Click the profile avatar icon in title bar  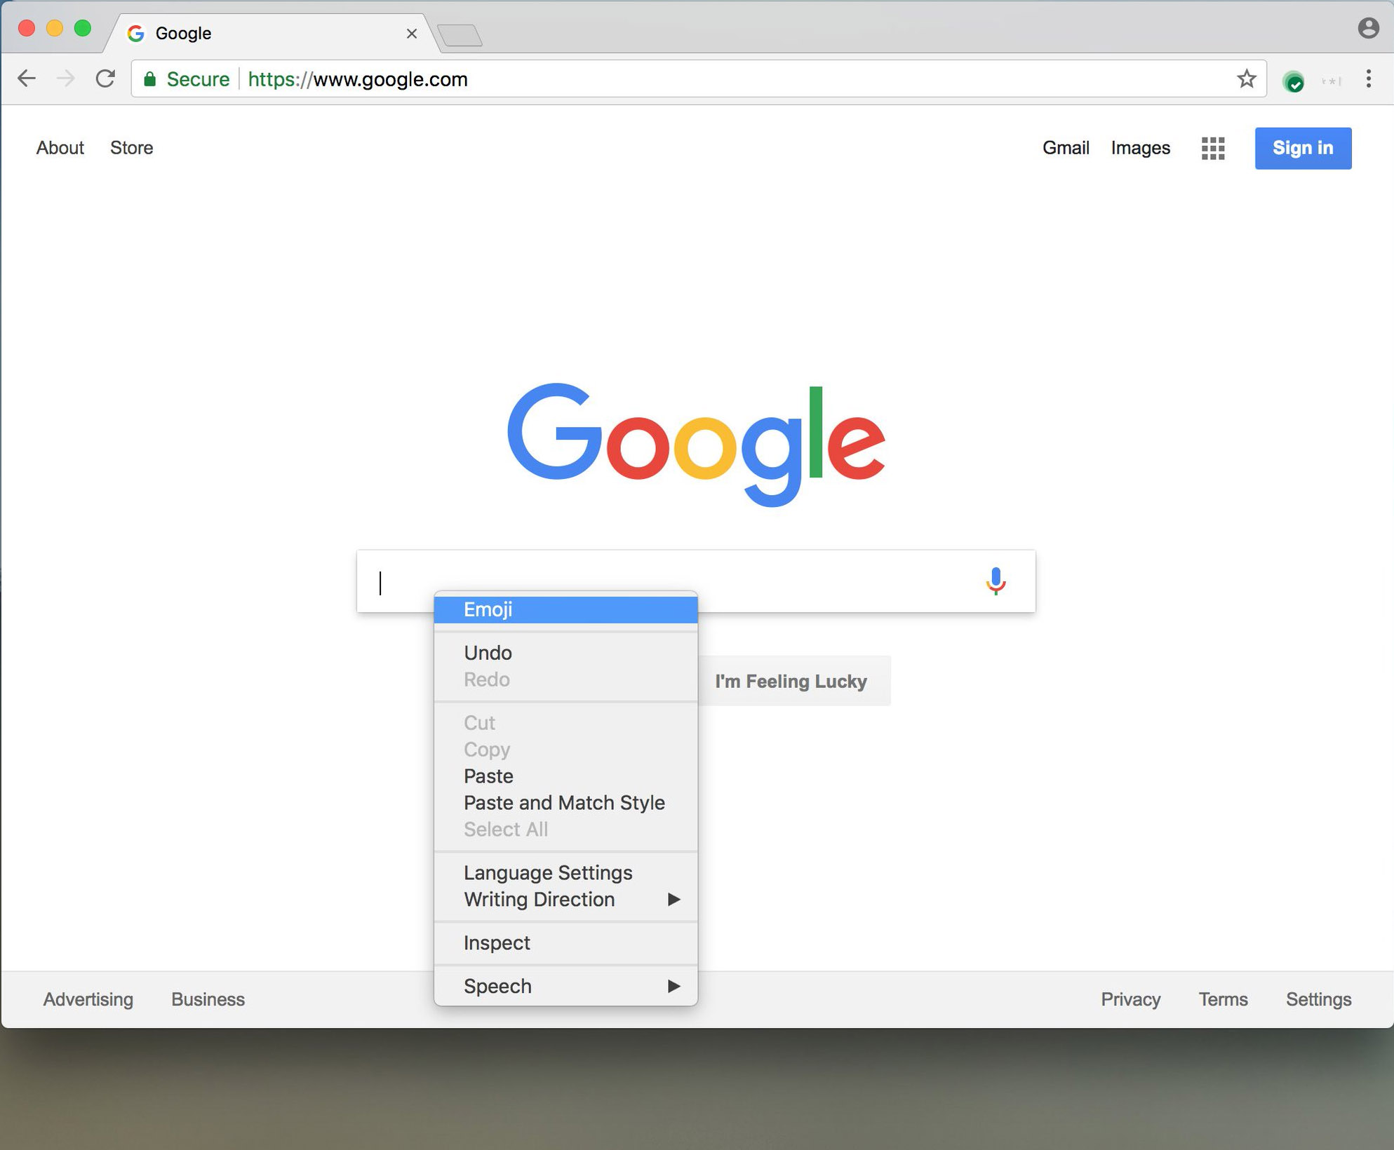point(1368,28)
